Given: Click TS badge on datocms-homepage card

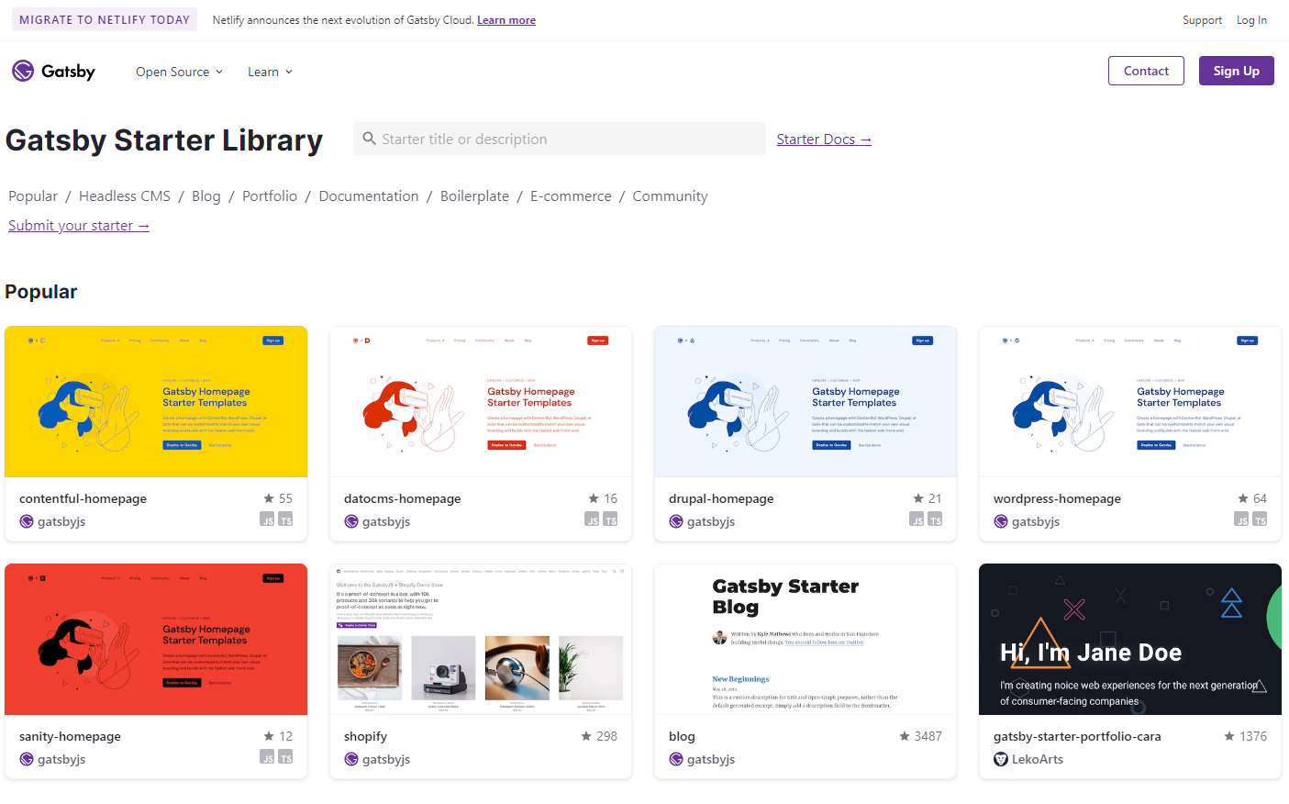Looking at the screenshot, I should [x=610, y=519].
